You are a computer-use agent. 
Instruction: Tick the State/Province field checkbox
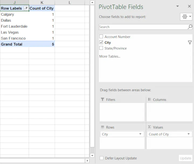point(101,48)
